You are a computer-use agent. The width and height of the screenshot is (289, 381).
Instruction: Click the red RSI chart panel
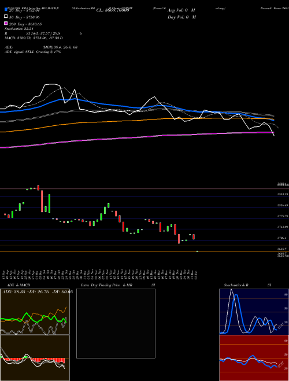pos(254,358)
